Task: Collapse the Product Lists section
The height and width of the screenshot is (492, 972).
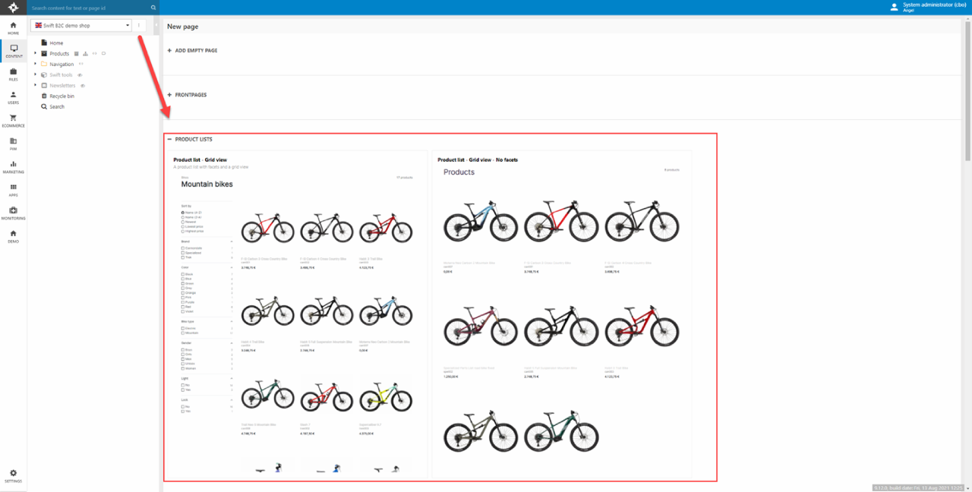Action: 170,140
